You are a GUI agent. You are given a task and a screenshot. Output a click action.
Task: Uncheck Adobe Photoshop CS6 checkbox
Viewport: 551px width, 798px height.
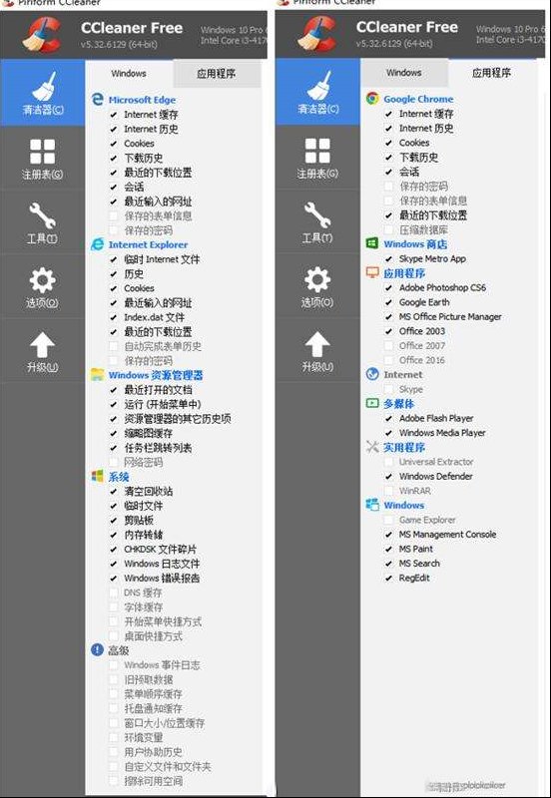point(388,287)
